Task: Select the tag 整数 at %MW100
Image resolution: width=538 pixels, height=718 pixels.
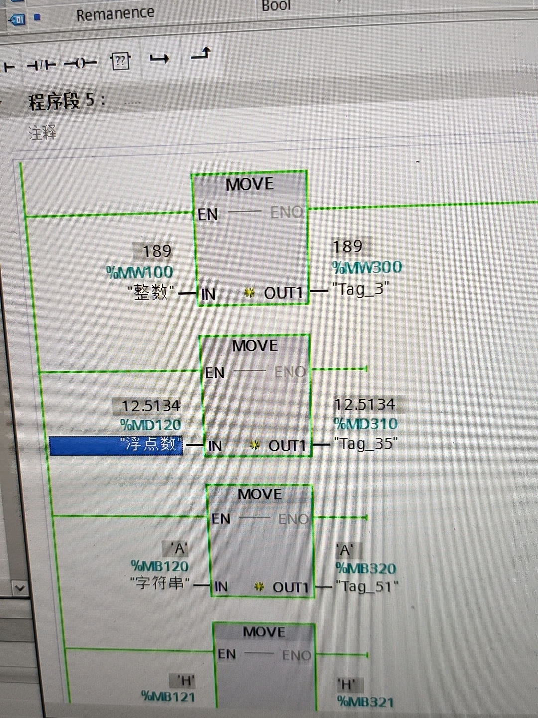Action: 149,290
